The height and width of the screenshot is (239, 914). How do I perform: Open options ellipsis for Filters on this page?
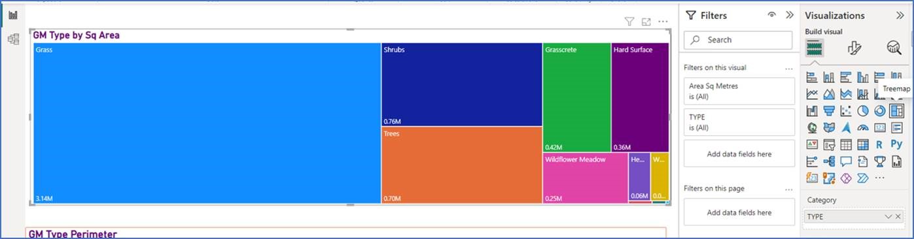(x=788, y=189)
